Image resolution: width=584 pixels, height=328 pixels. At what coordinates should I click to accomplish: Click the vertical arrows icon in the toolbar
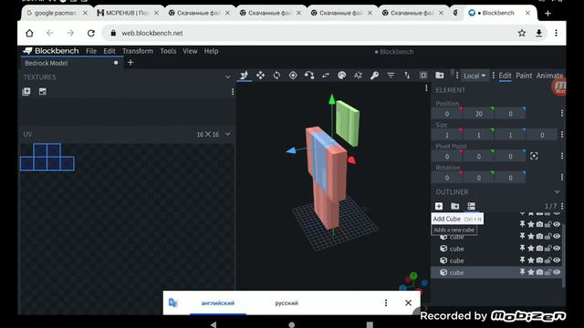407,76
